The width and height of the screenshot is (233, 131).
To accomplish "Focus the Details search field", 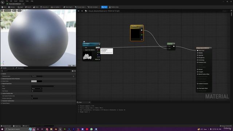I will click(36, 71).
